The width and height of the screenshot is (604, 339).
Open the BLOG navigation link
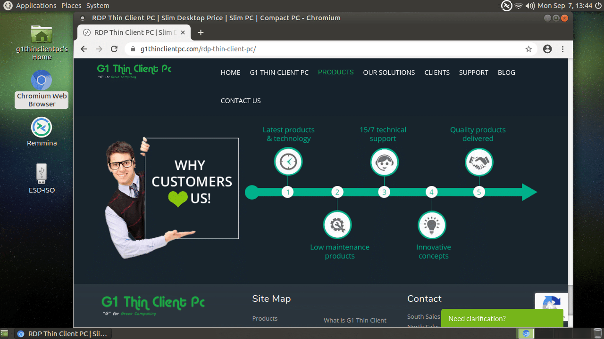pos(506,73)
